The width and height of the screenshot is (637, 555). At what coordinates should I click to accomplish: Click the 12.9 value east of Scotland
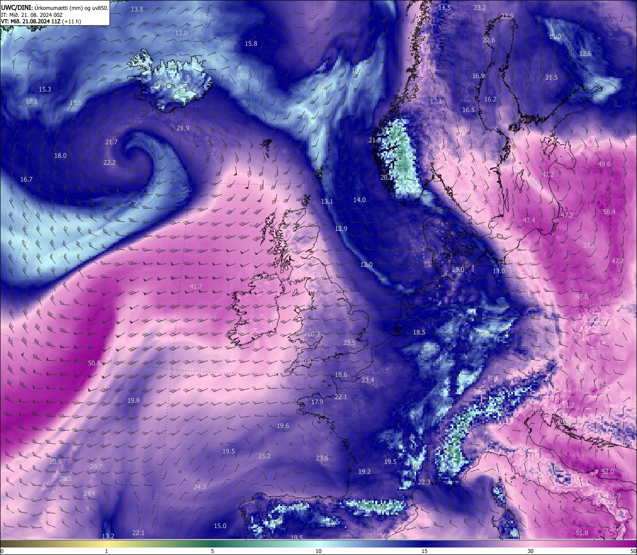point(341,229)
